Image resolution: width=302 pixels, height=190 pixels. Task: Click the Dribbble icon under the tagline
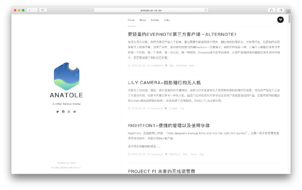point(69,112)
